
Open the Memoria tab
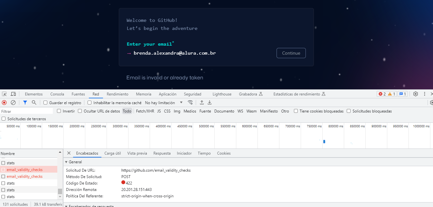click(144, 94)
